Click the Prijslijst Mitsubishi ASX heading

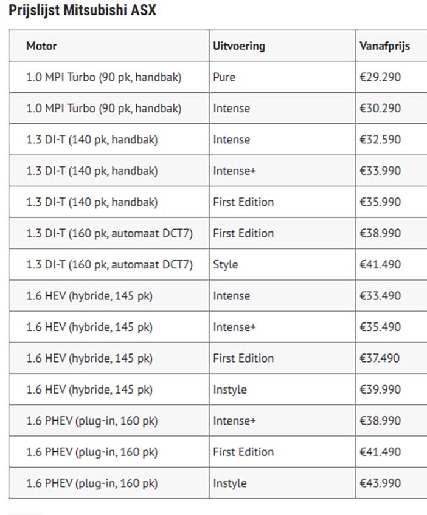(82, 10)
